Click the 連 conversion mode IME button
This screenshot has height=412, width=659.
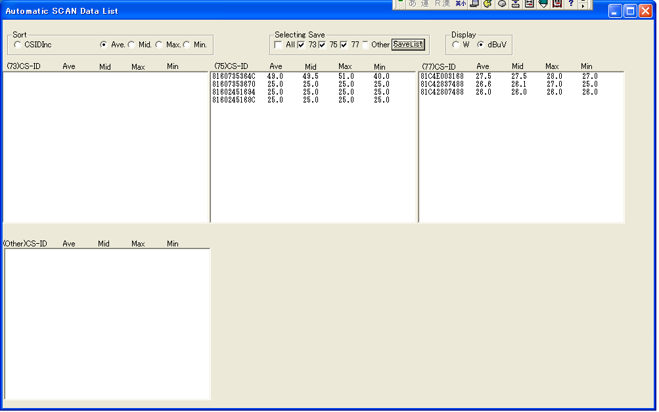pyautogui.click(x=425, y=4)
